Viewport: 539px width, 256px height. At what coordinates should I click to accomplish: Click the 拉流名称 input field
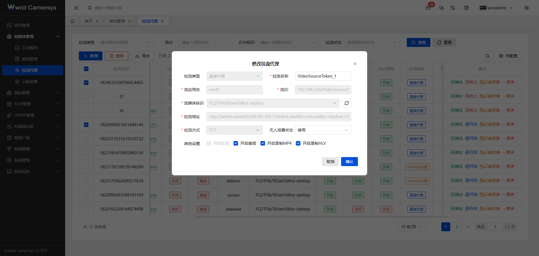pyautogui.click(x=323, y=76)
